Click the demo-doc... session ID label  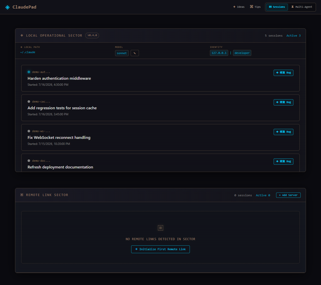[x=41, y=161]
